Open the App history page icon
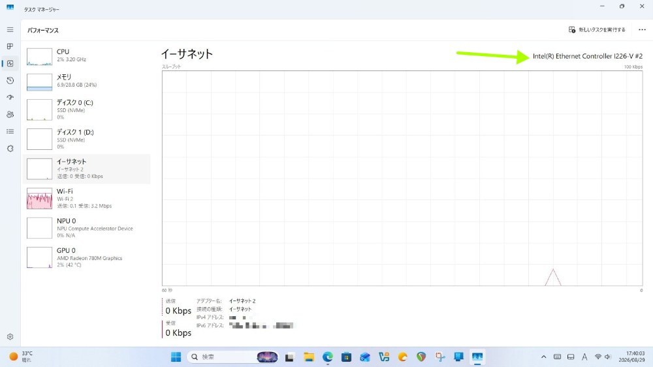653x367 pixels. [x=10, y=81]
